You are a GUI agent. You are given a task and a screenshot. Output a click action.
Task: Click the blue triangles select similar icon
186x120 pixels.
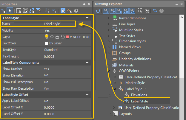coord(32,11)
